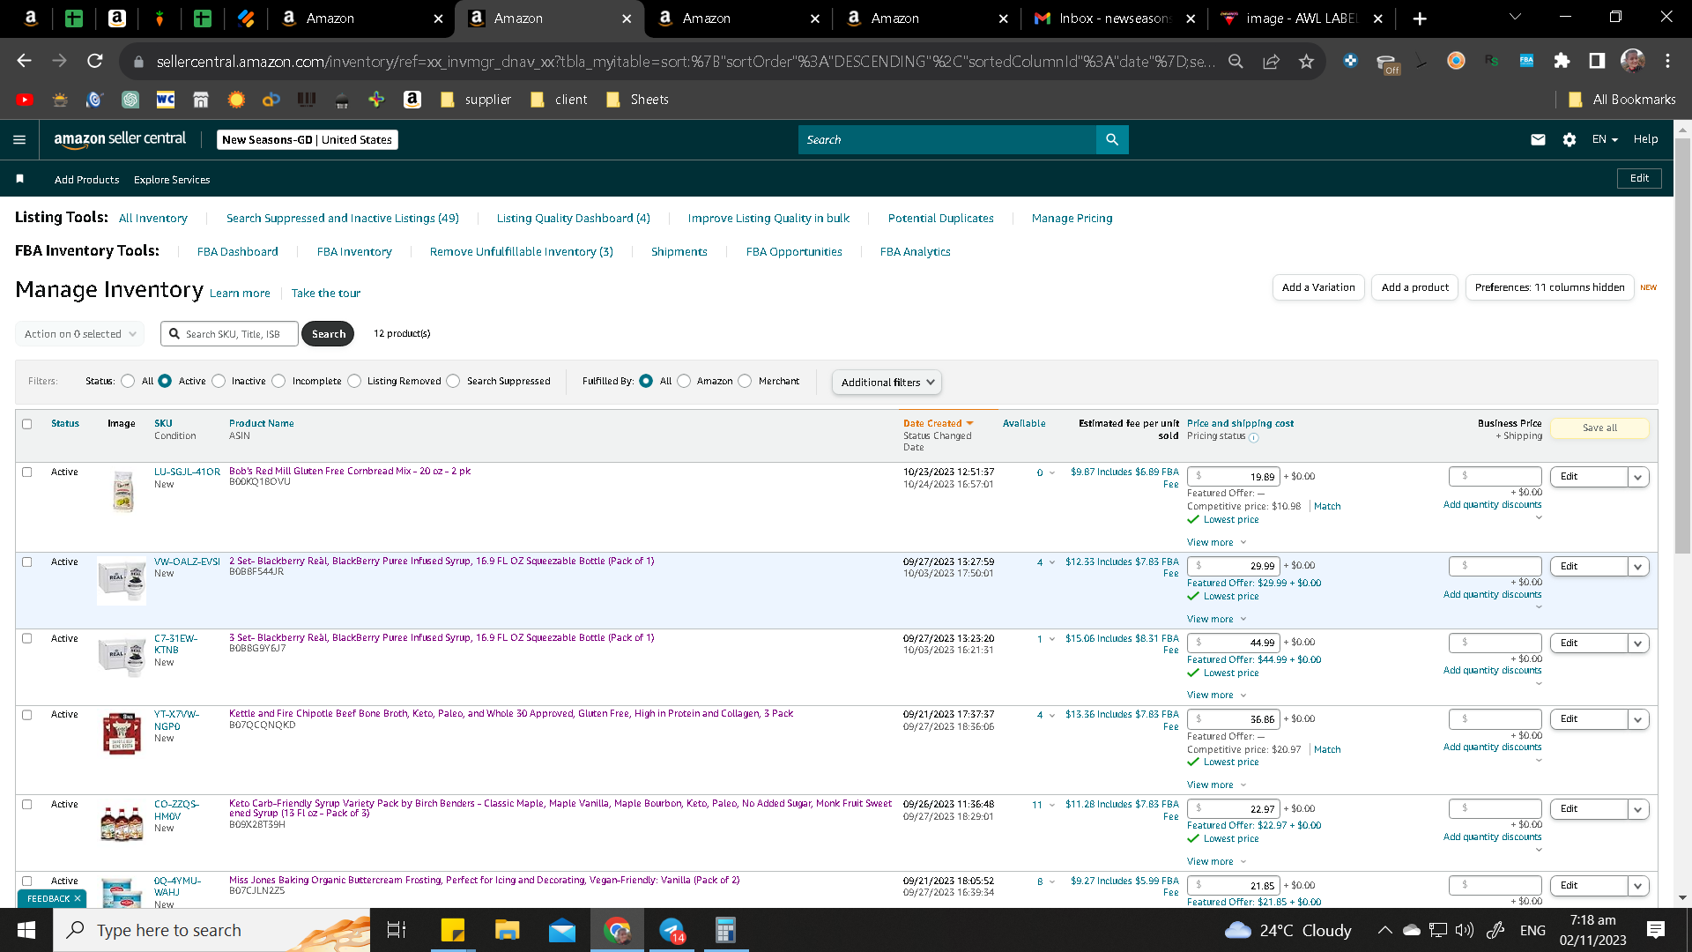Go to the FBA Inventory tool

(354, 251)
